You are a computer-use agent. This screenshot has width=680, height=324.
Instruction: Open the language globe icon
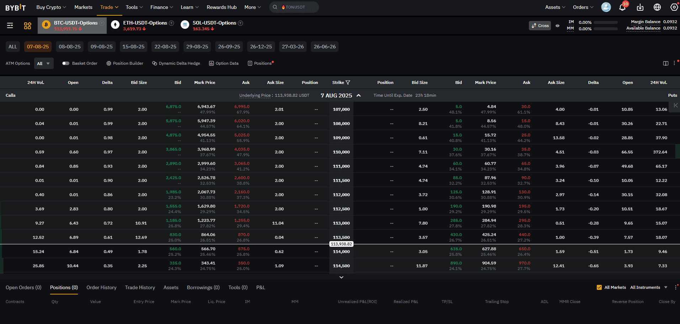tap(657, 7)
